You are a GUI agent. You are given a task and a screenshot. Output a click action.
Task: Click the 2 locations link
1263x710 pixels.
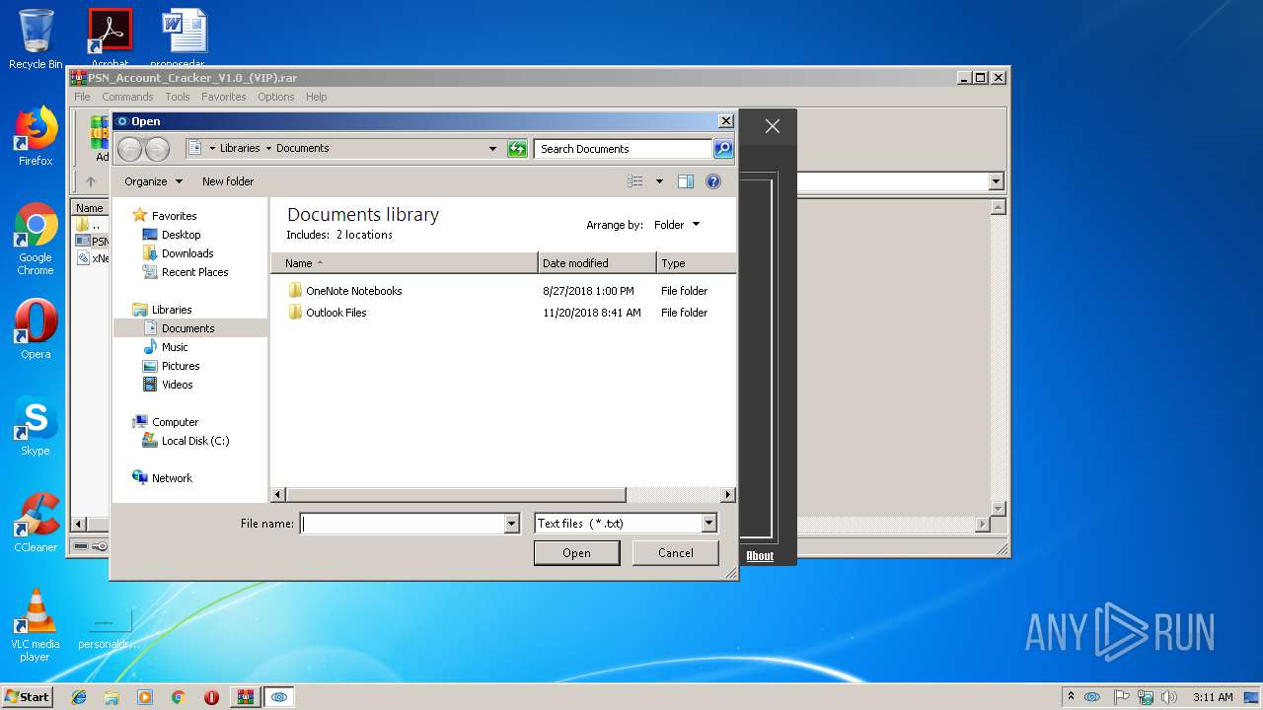364,235
